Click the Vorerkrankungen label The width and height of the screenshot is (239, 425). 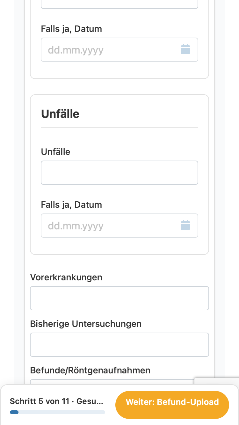[x=66, y=277]
